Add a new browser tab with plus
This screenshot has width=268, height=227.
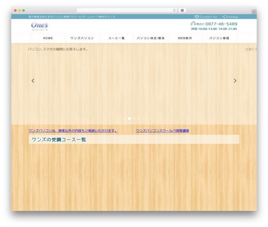pos(254,12)
